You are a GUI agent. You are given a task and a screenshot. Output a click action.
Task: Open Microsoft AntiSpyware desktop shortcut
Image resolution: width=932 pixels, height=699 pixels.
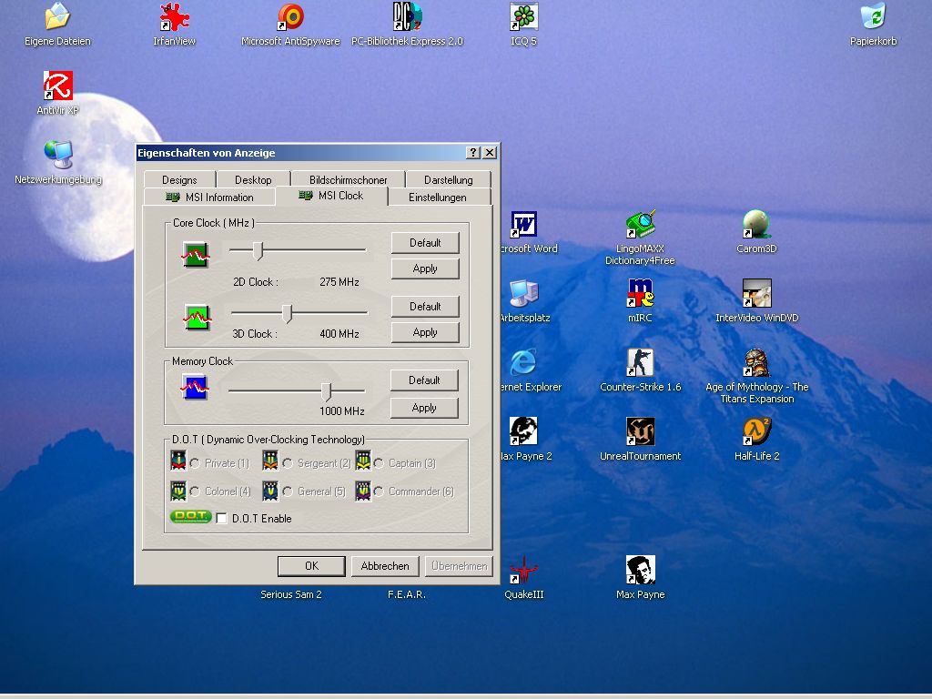pos(290,16)
